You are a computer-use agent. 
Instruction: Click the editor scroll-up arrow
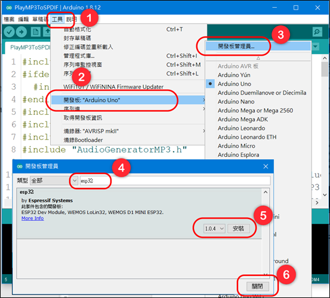(325, 58)
